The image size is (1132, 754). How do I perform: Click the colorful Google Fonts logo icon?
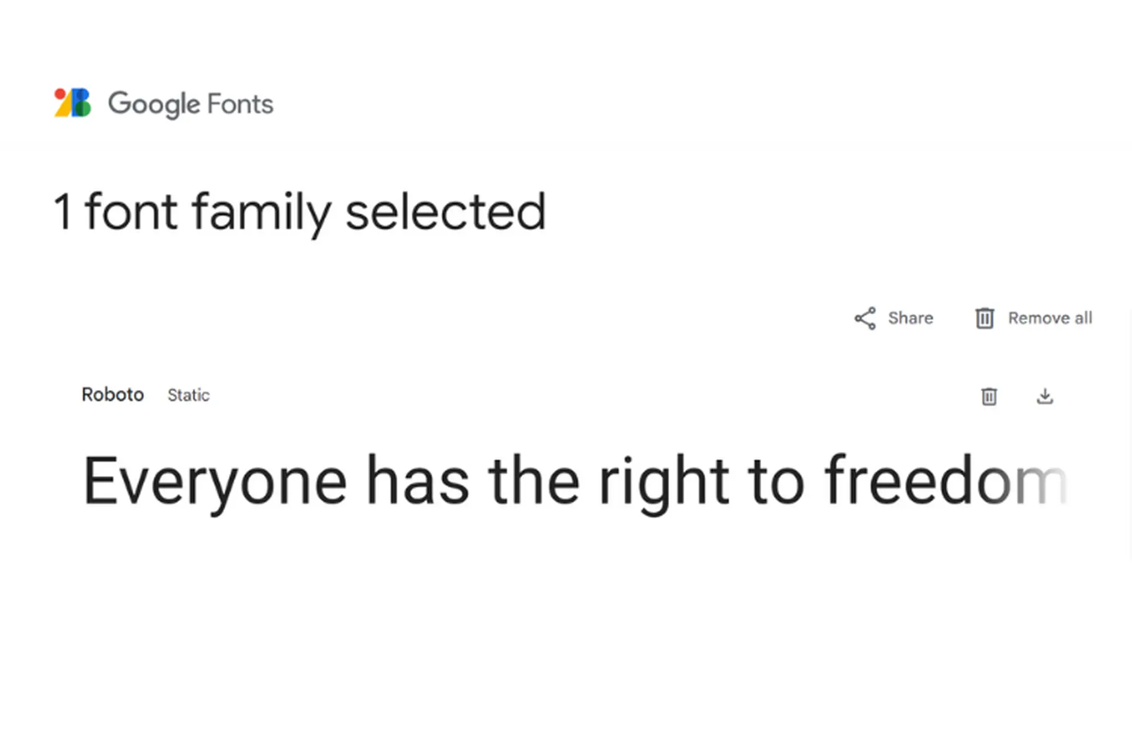point(73,103)
